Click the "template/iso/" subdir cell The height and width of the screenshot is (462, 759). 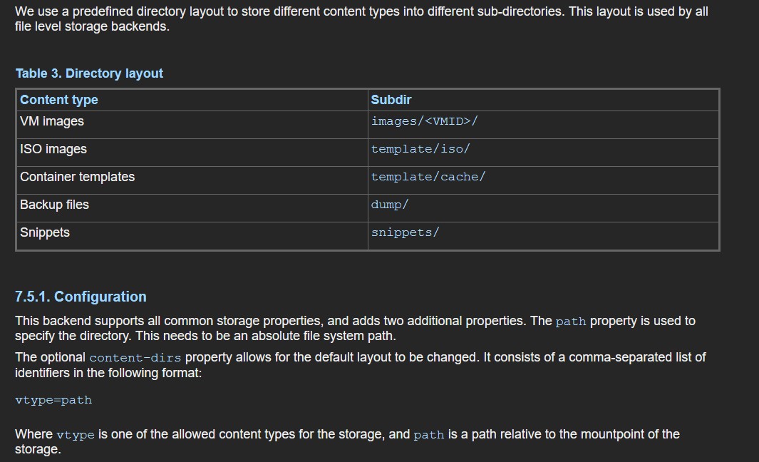click(x=420, y=149)
